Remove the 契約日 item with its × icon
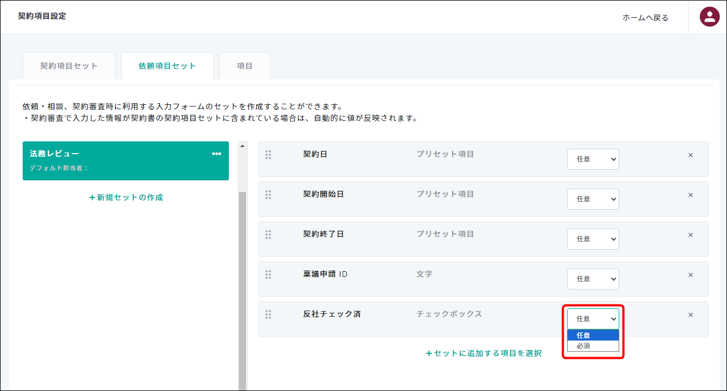The height and width of the screenshot is (391, 727). coord(690,155)
